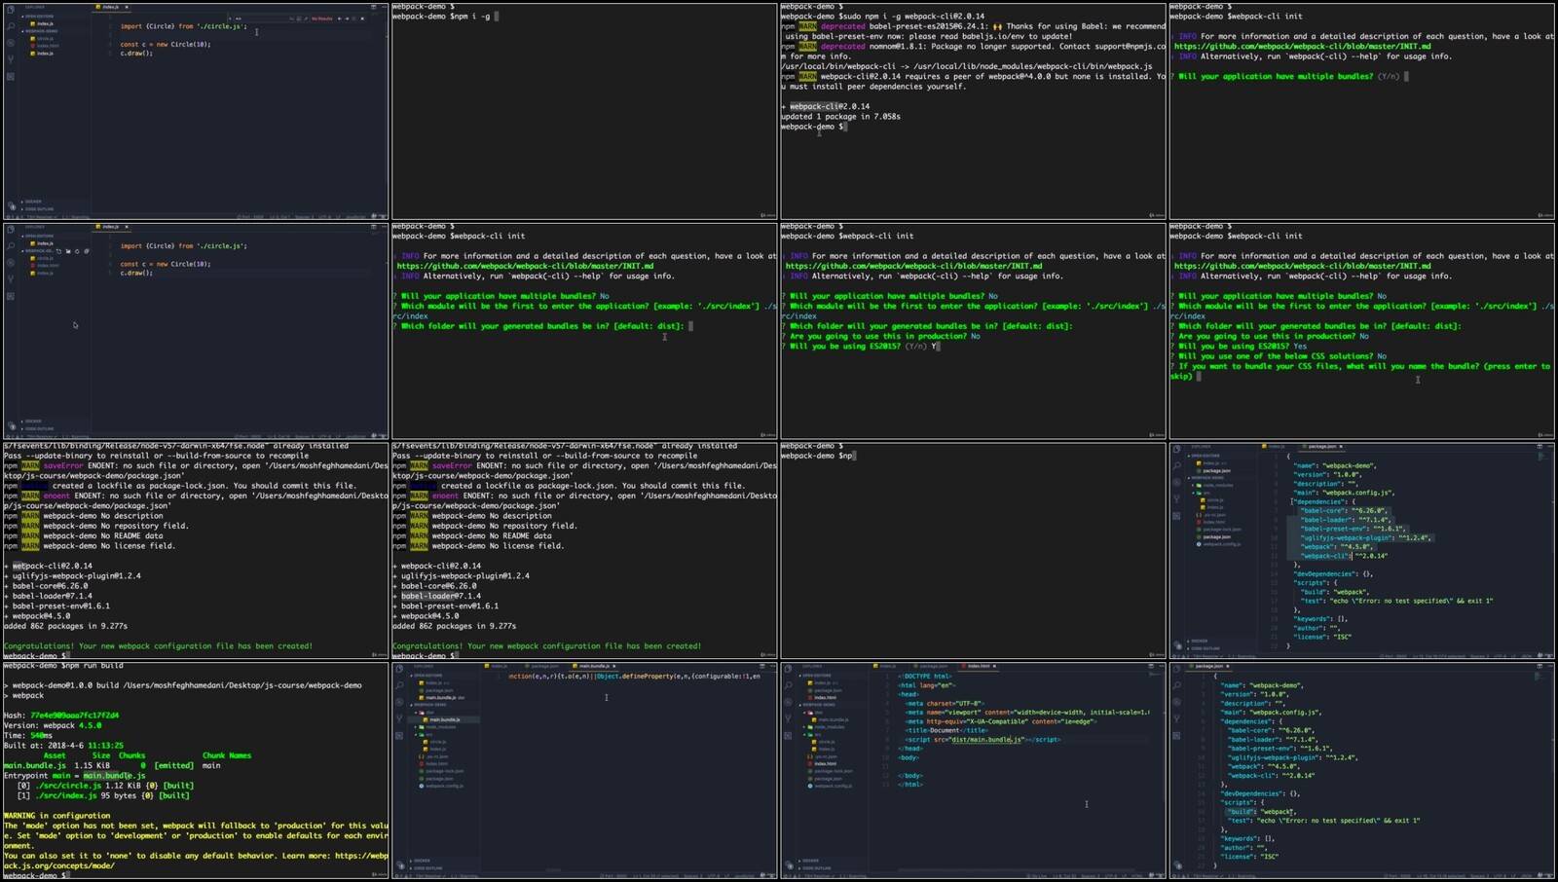1558x882 pixels.
Task: Open Search icon in the selected-dependencies package.json frame
Action: 1177,465
